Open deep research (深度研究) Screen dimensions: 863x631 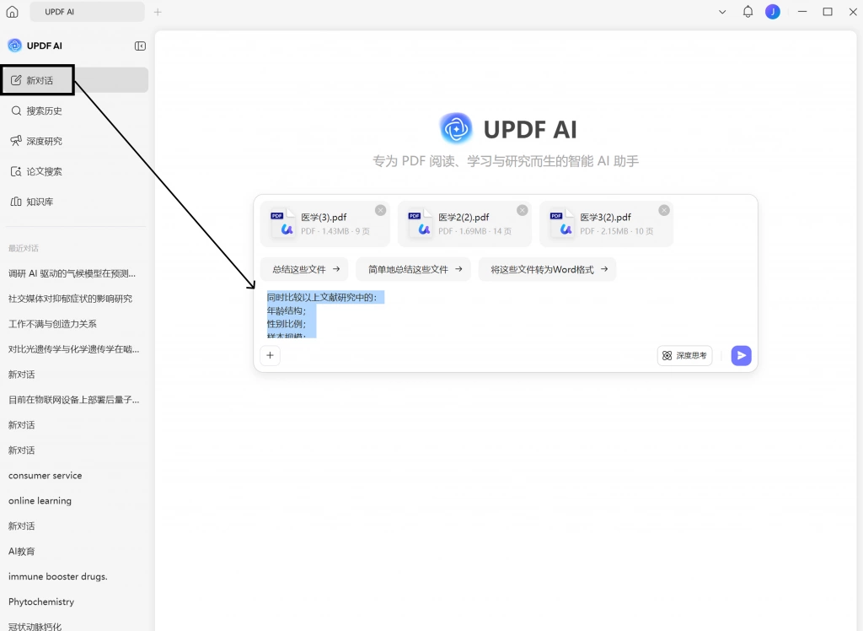[x=75, y=141]
